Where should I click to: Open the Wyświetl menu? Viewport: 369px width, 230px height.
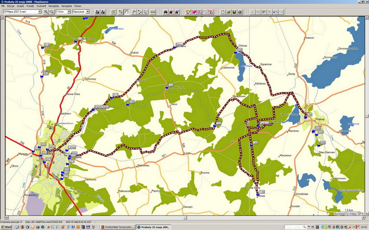[x=42, y=6]
